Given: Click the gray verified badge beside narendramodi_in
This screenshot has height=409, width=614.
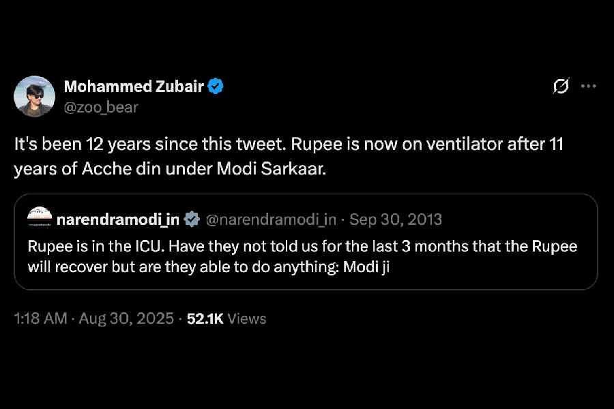Looking at the screenshot, I should (192, 219).
